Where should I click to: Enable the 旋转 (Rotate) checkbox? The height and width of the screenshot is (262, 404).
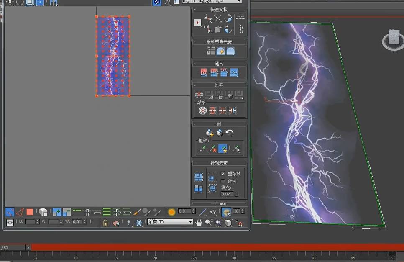[223, 181]
